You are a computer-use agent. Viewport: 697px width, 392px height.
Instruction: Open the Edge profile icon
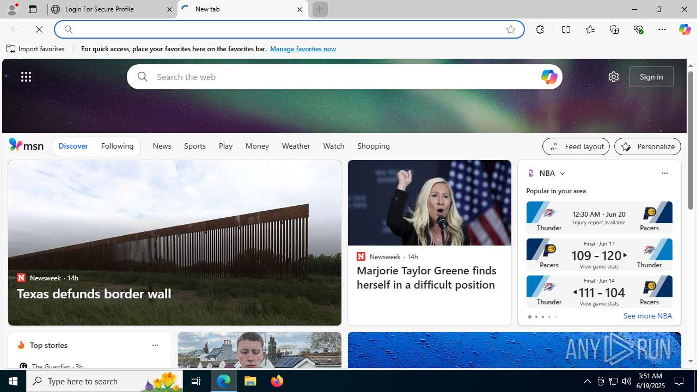point(11,9)
